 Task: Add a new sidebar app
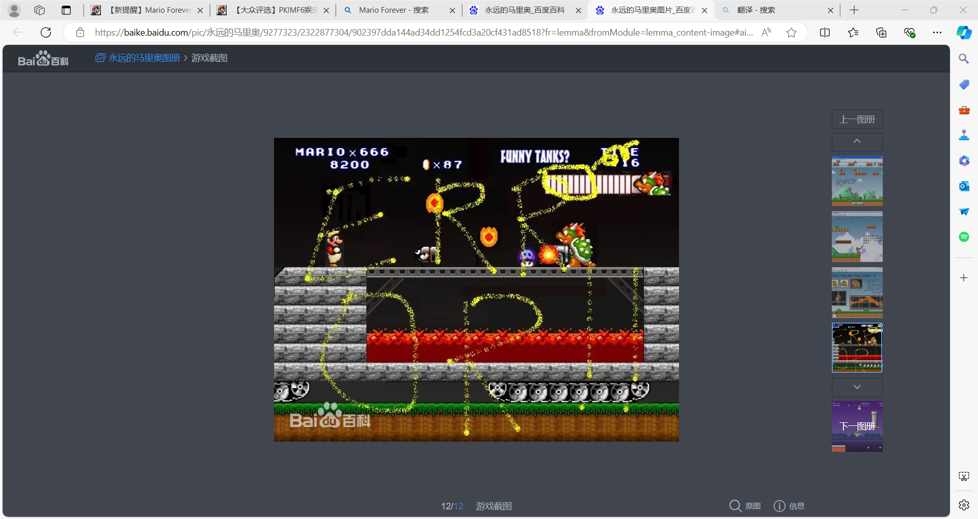(x=964, y=278)
